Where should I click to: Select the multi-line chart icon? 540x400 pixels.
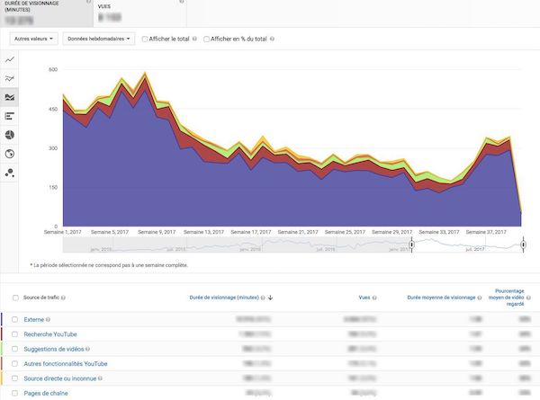pos(10,78)
